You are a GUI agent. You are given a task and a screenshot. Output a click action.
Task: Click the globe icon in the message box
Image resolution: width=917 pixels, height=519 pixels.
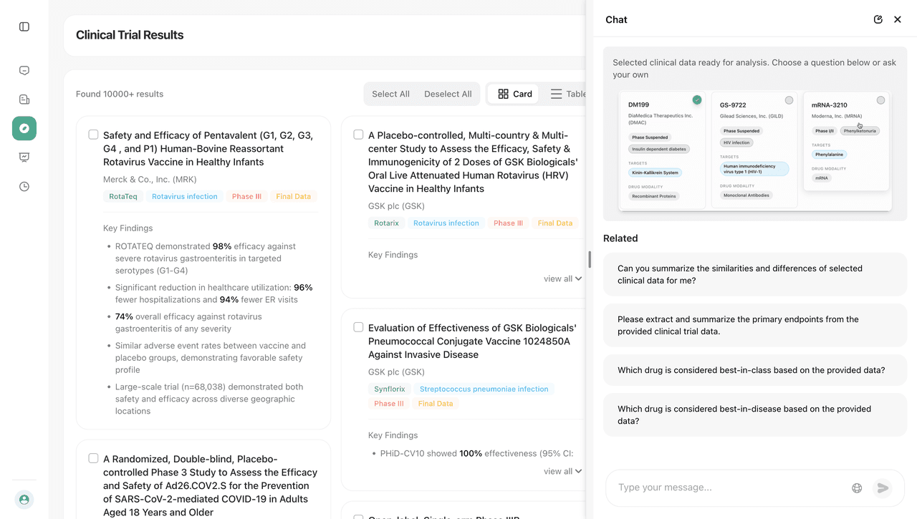[857, 487]
